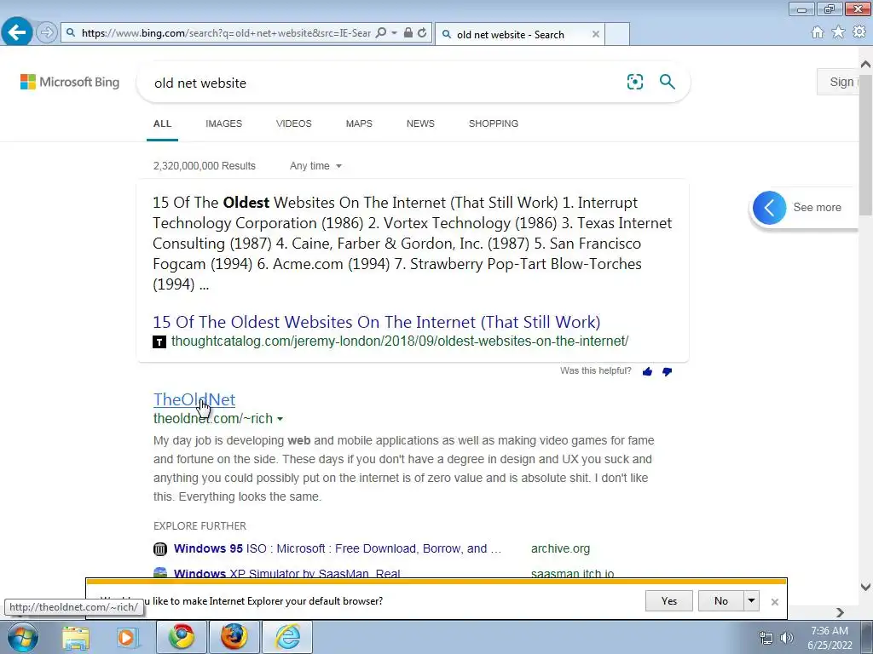Open the Windows 95 ISO archive link
This screenshot has height=654, width=873.
(338, 548)
